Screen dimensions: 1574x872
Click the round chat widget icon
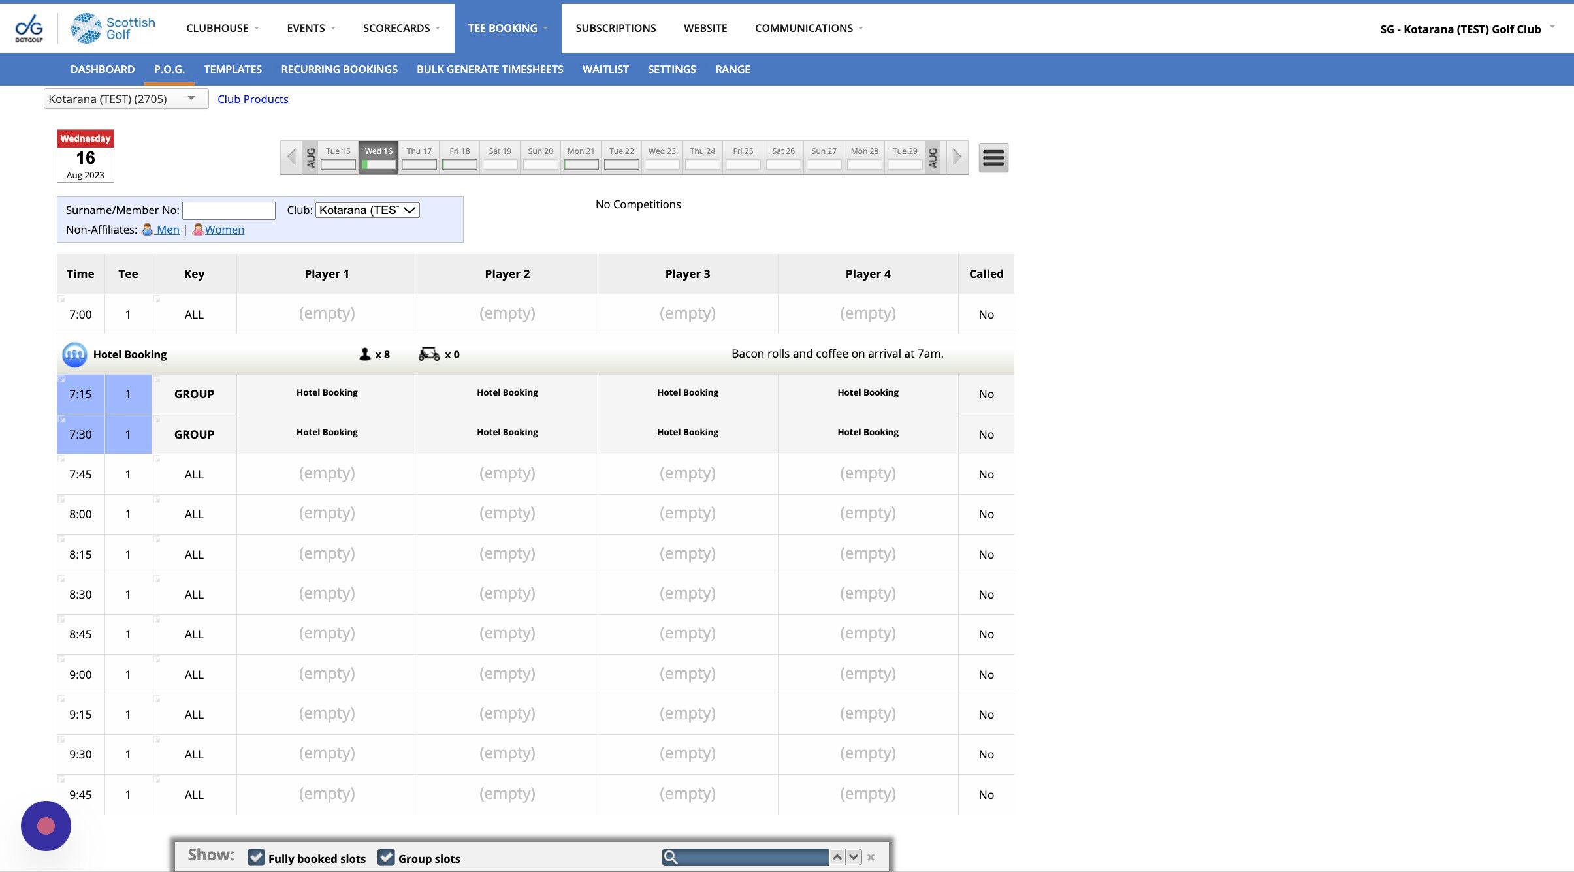click(46, 826)
